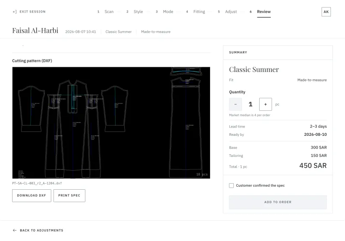Click the 18 pcs count on pattern
This screenshot has height=241, width=345.
pos(202,174)
